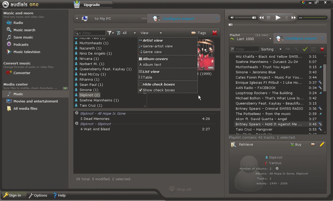Collapse the Slipknot - All Hope Is Gone group
333x201 pixels.
coord(77,113)
